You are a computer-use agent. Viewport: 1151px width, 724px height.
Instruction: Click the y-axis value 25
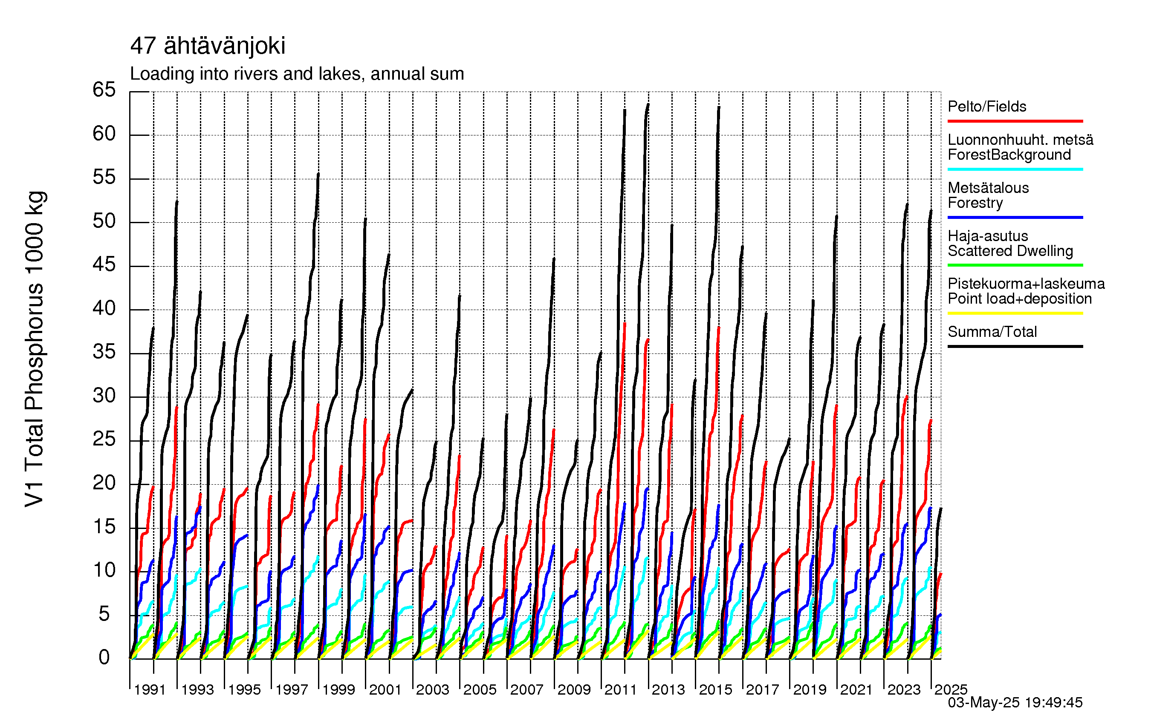pos(104,440)
